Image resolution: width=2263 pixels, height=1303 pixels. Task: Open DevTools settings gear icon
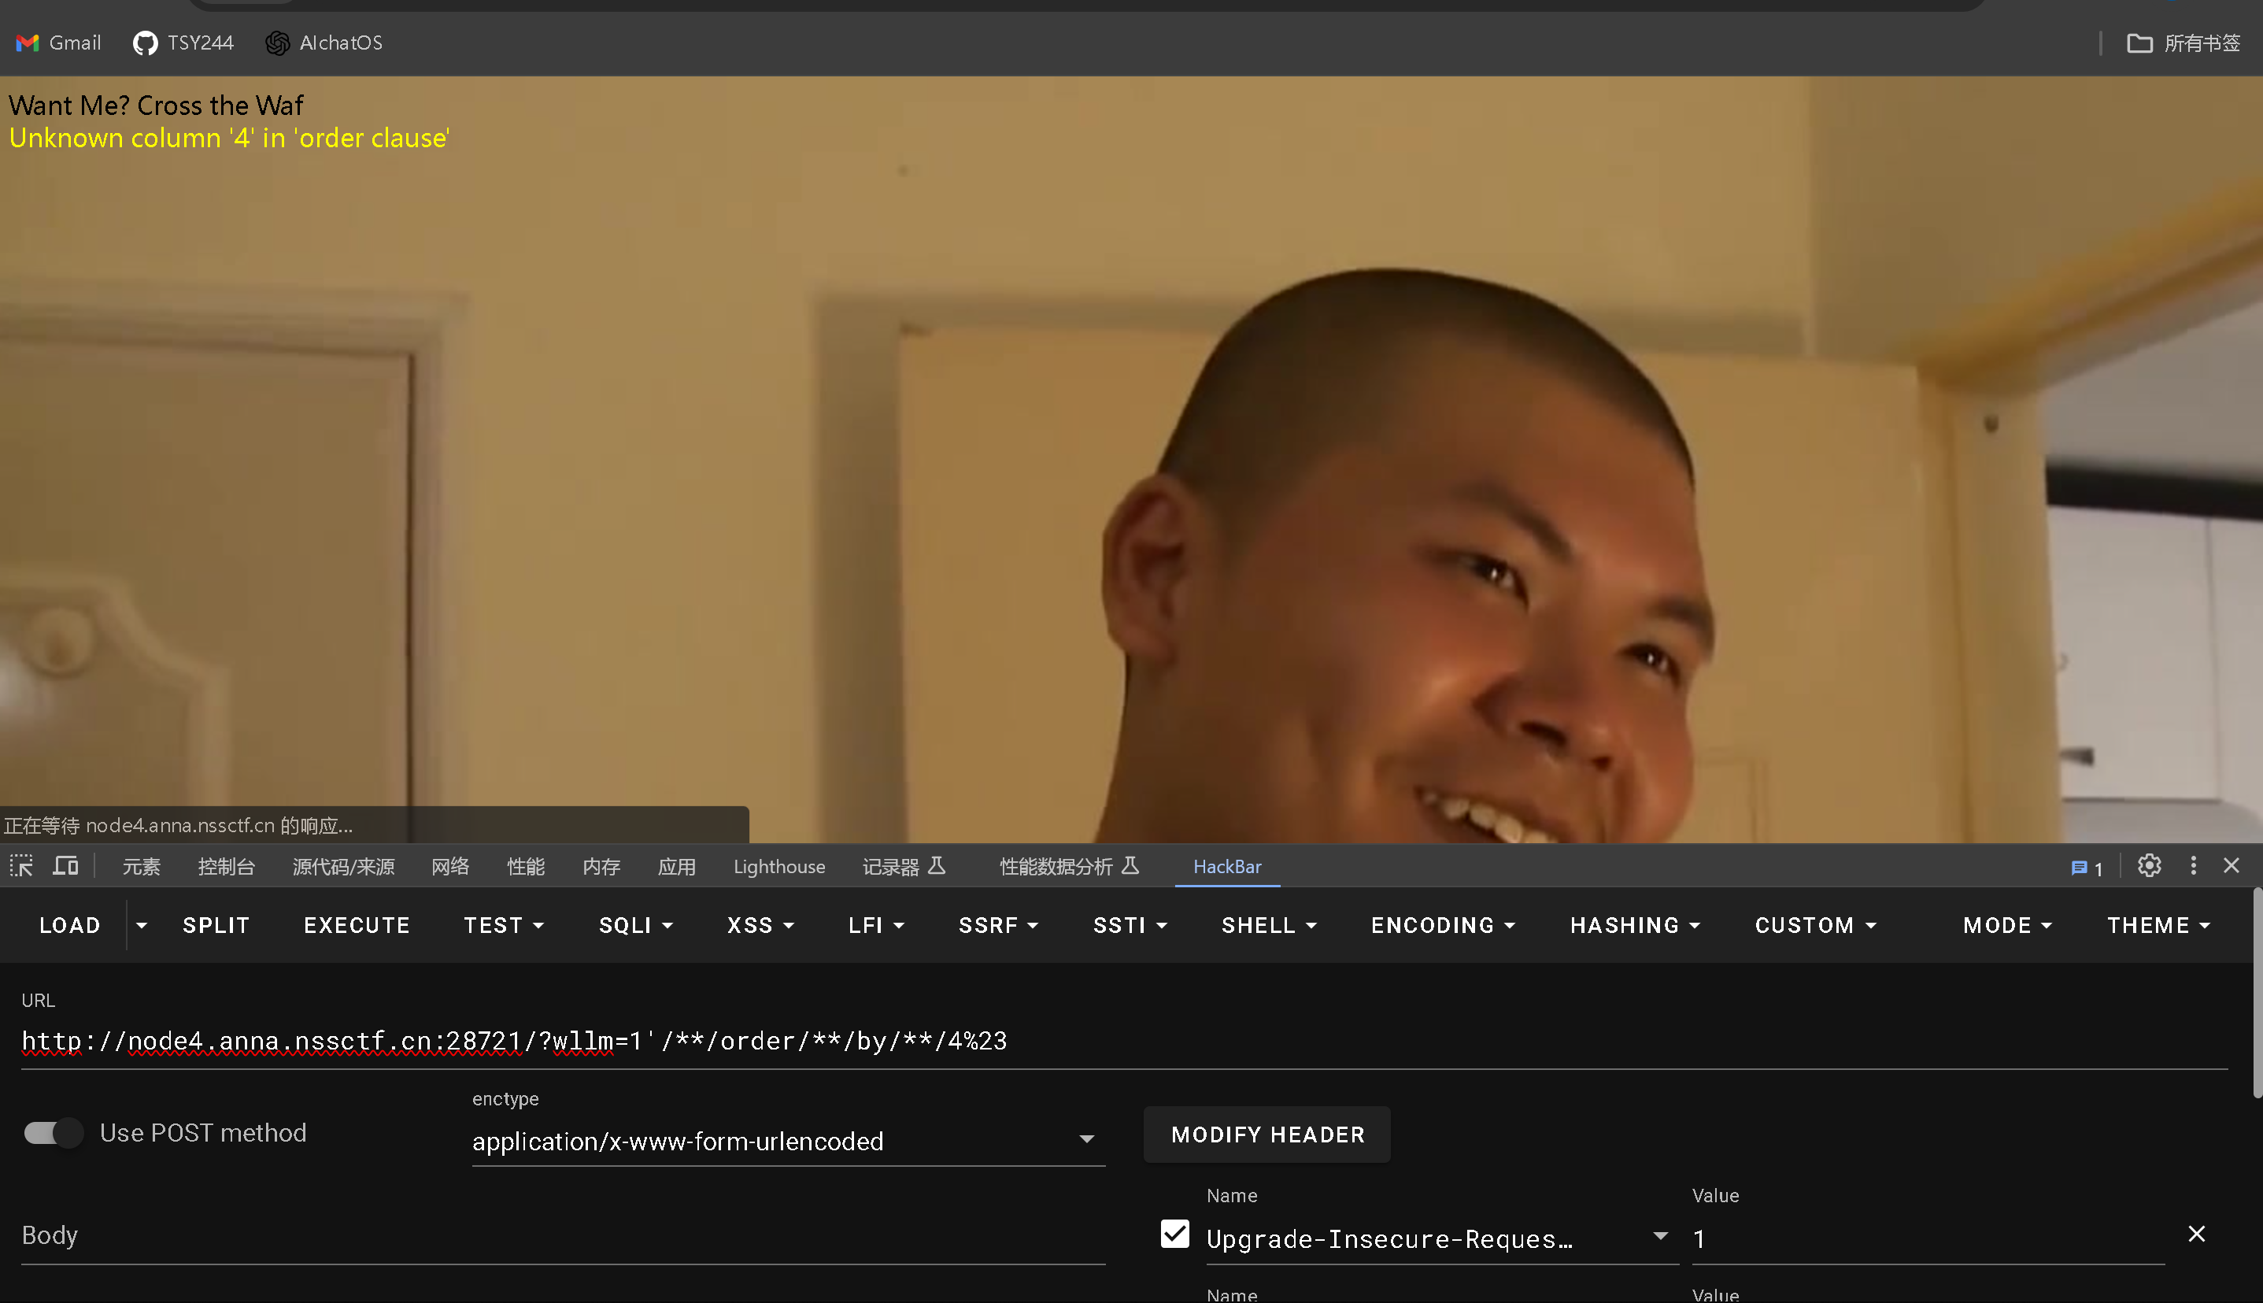pos(2149,865)
